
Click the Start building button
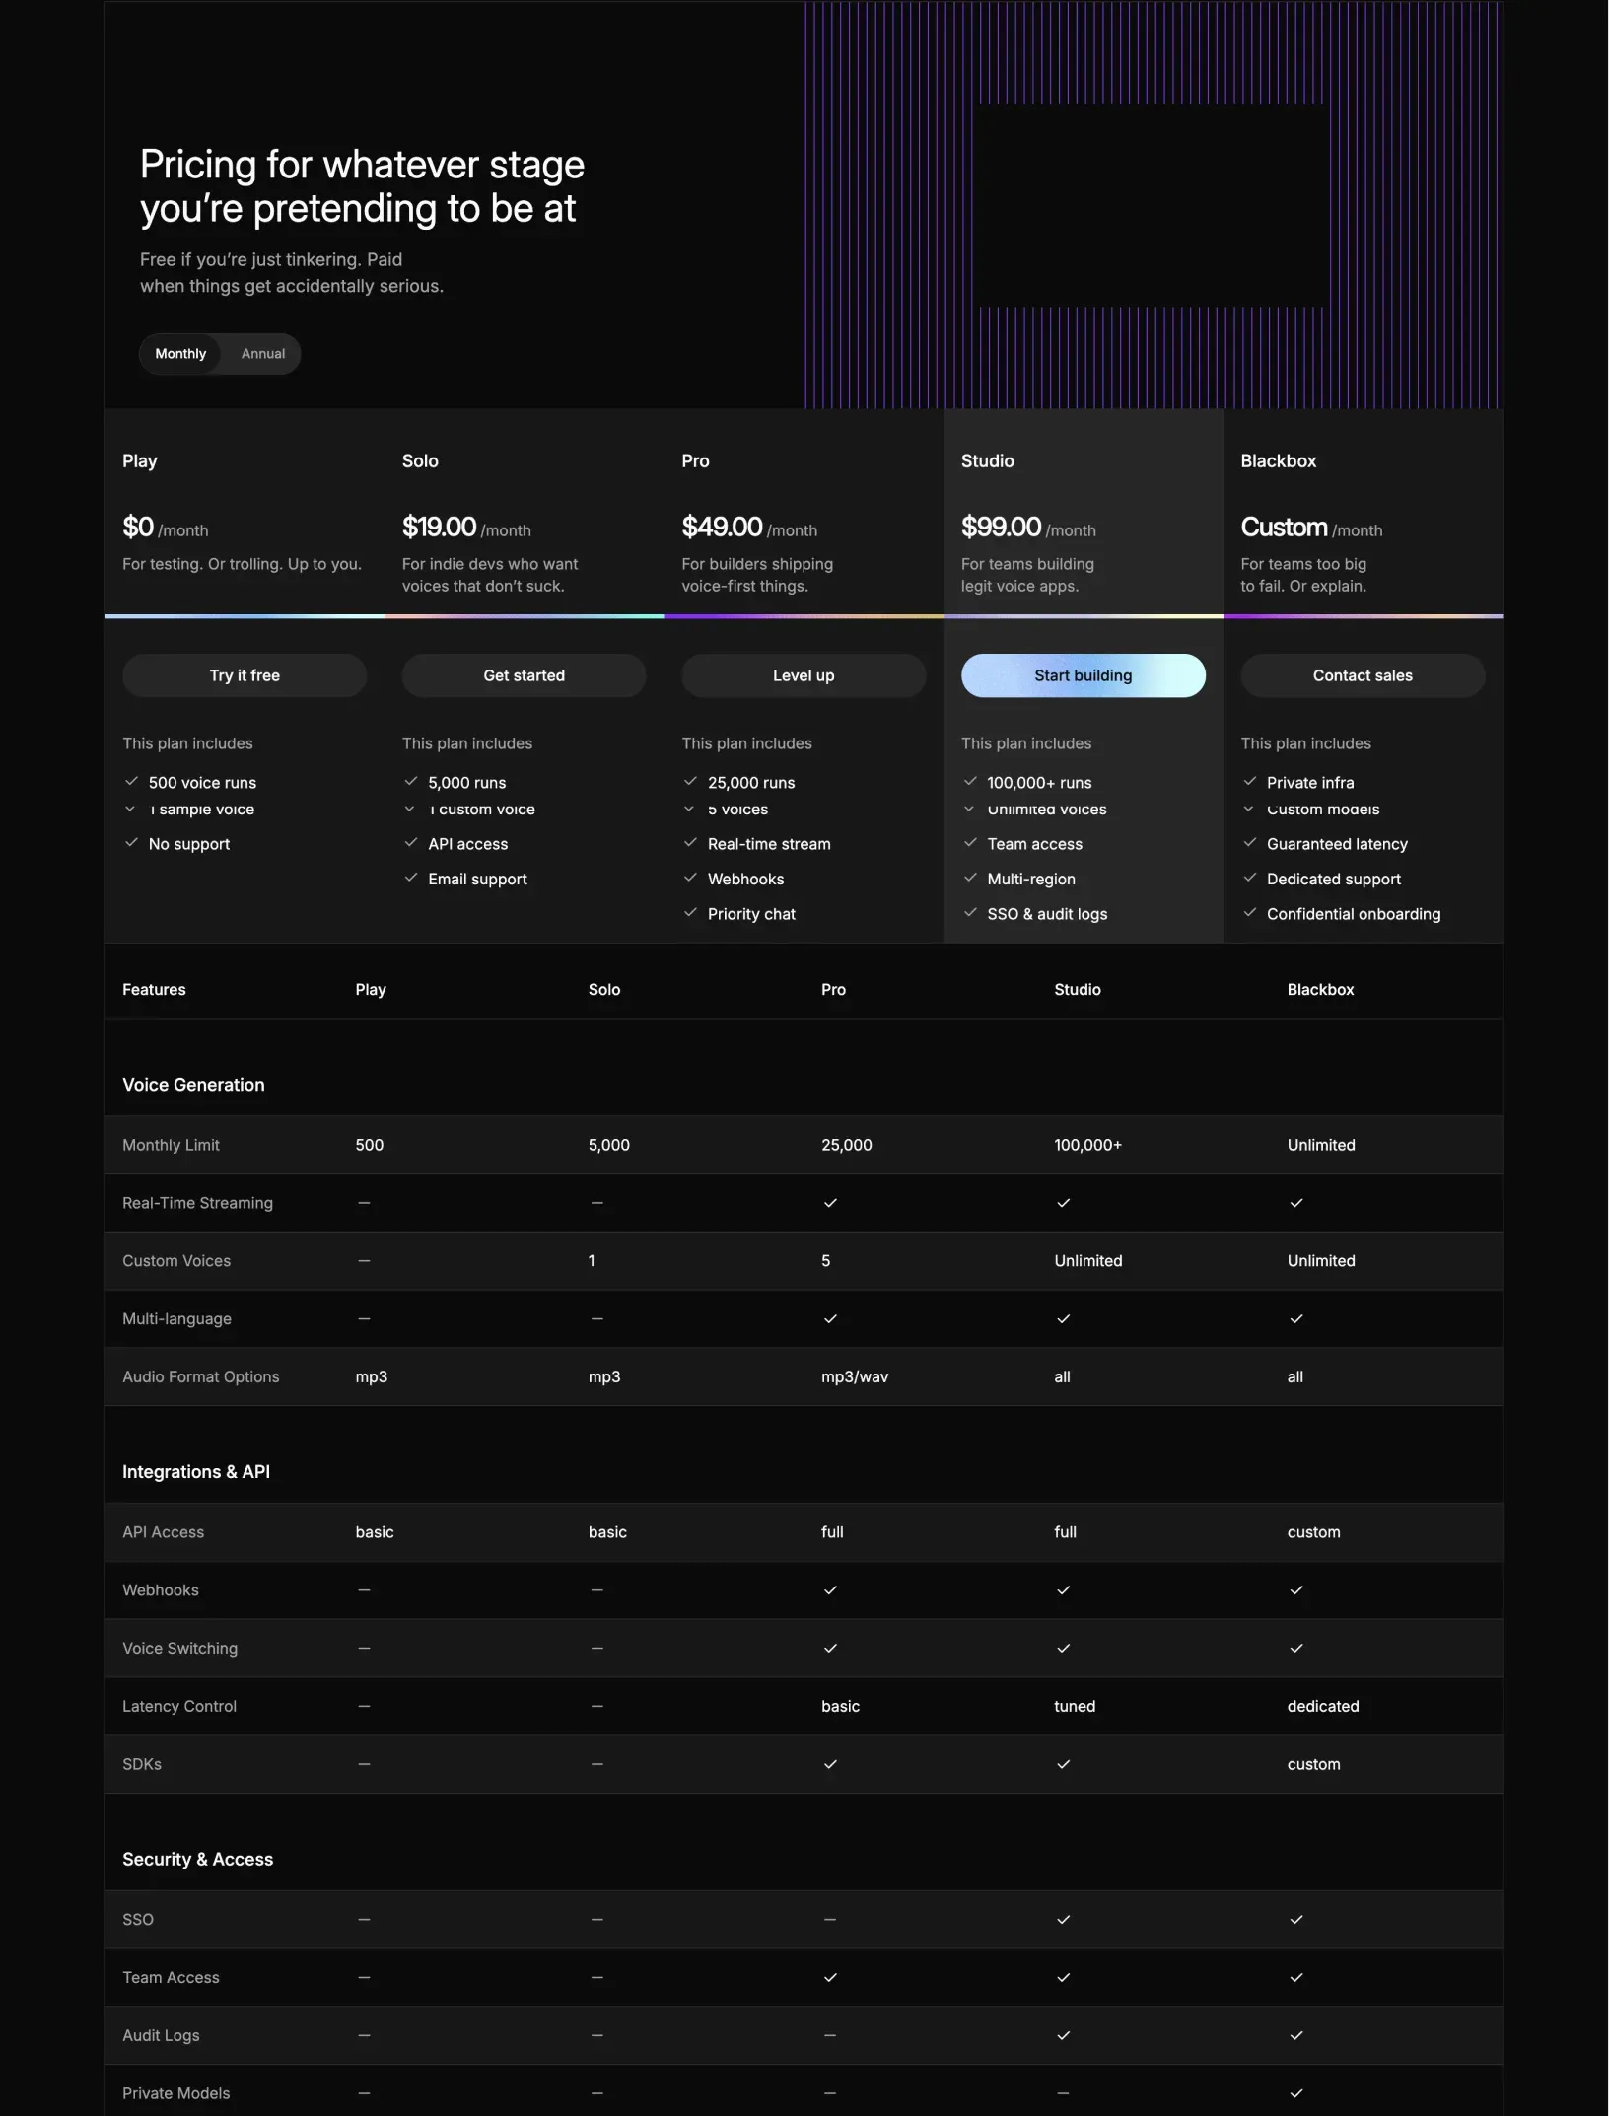point(1083,675)
